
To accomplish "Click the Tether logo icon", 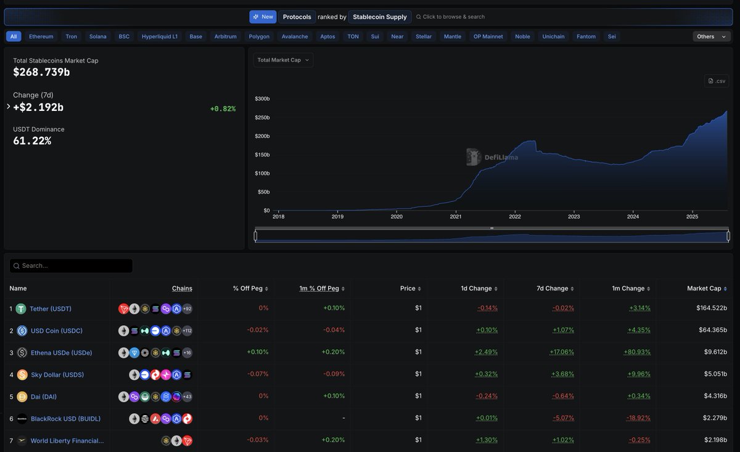I will point(21,309).
